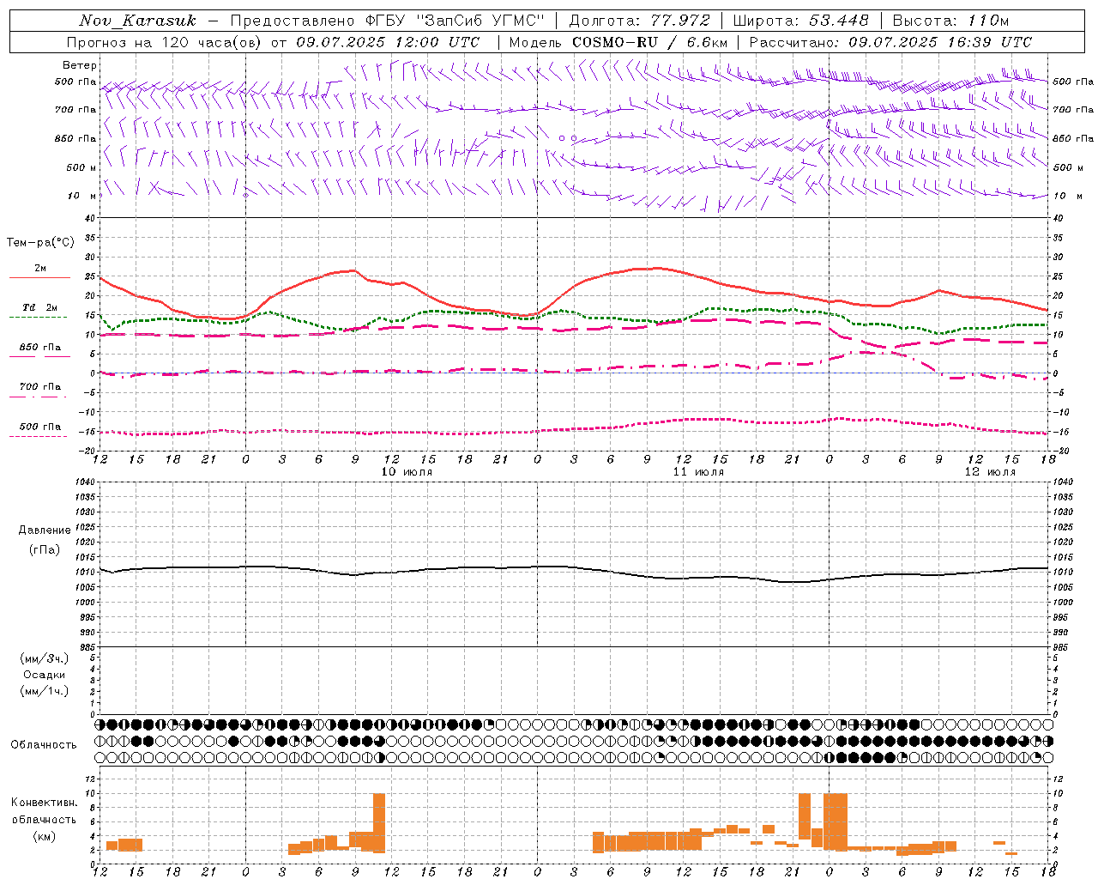The height and width of the screenshot is (879, 1098).
Task: Click the '700 гПа' temperature legend entry
Action: [x=40, y=386]
